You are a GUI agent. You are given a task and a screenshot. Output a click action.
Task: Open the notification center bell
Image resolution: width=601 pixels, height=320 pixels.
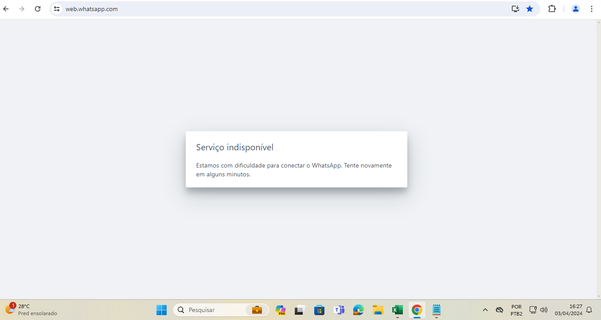pyautogui.click(x=589, y=310)
